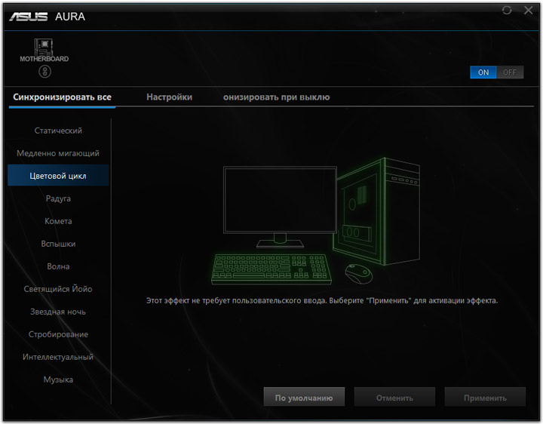
Task: Click the mouse in the preview
Action: 359,273
